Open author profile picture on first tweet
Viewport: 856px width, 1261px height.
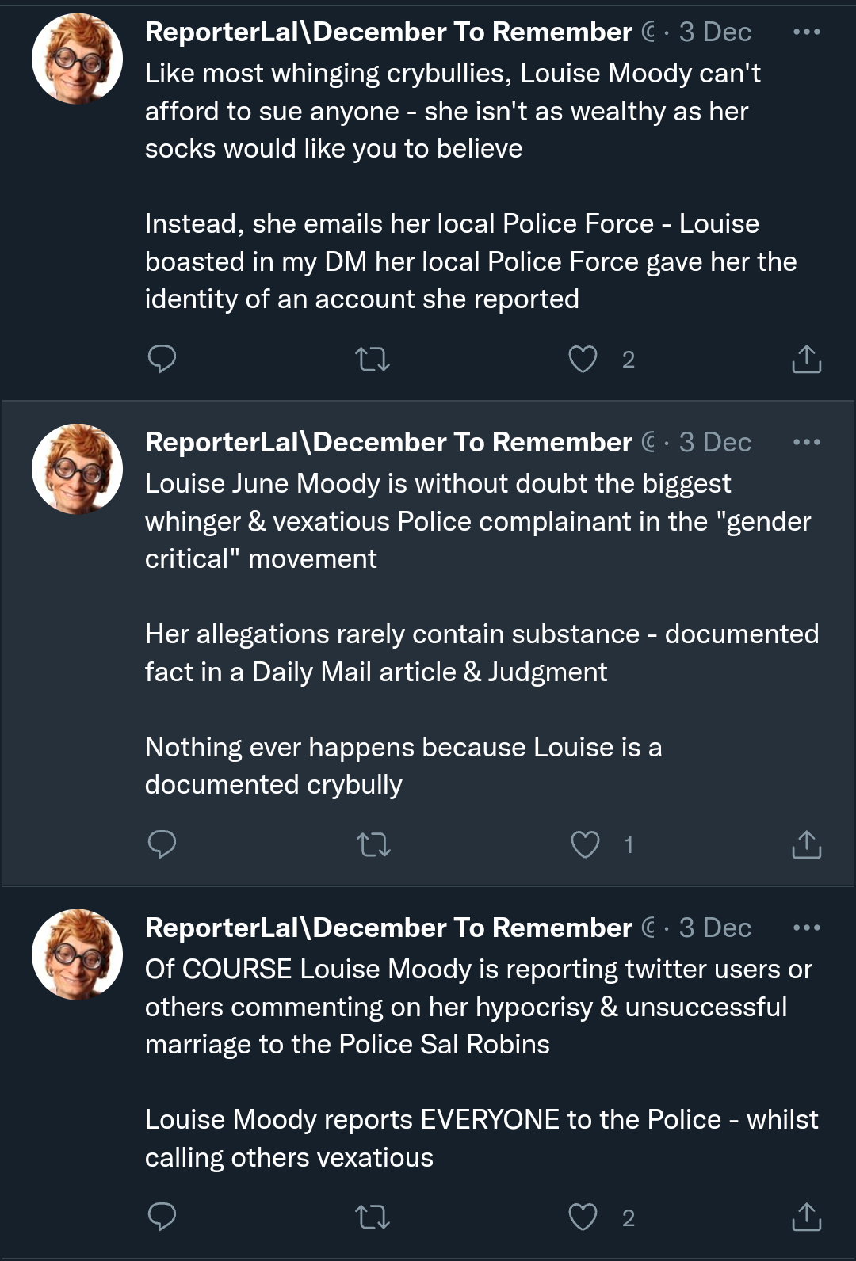point(77,59)
